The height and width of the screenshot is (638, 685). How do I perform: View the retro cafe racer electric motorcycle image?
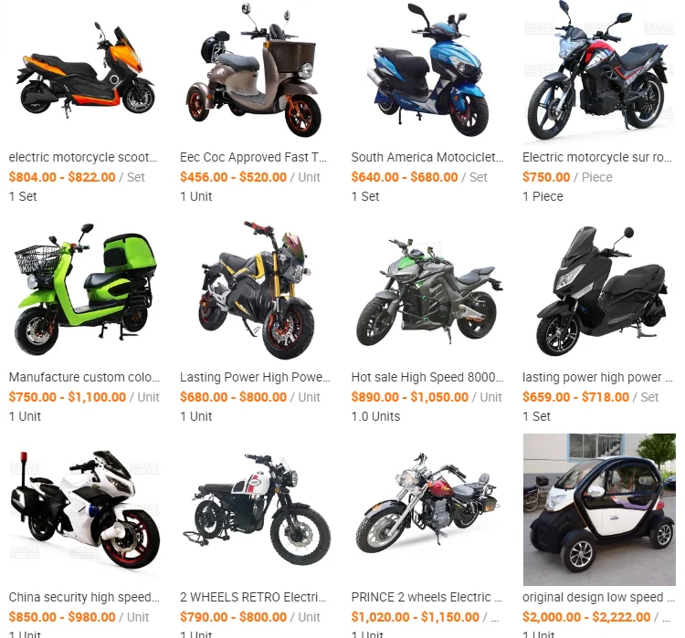(x=257, y=509)
